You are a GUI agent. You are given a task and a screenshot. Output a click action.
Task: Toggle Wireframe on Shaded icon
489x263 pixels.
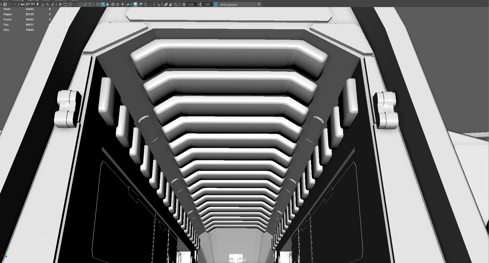pos(113,4)
